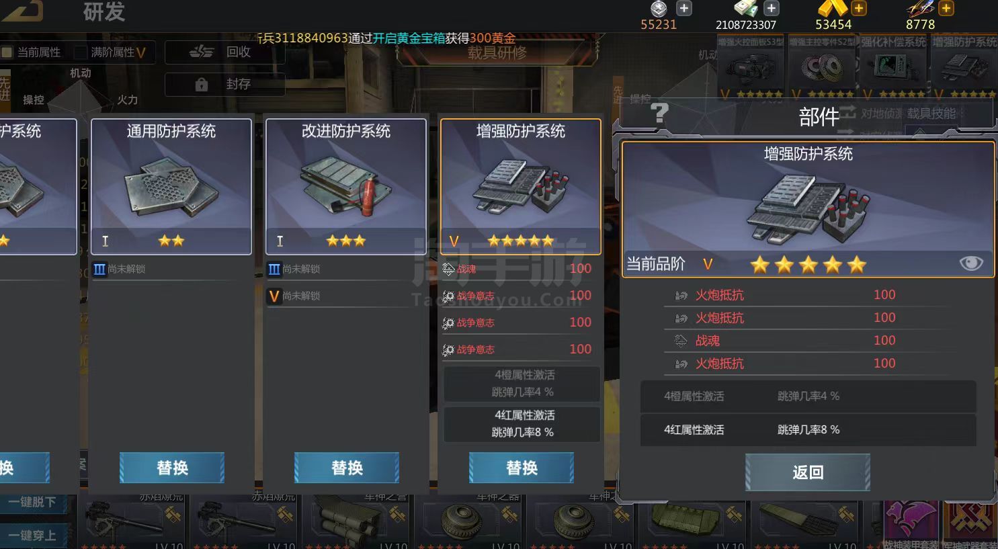The width and height of the screenshot is (998, 549).
Task: Click 替换 under 增强防护系统
Action: pos(522,468)
